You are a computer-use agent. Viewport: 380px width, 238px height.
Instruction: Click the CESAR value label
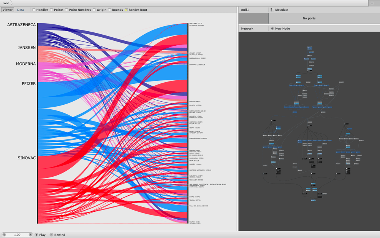pyautogui.click(x=194, y=128)
